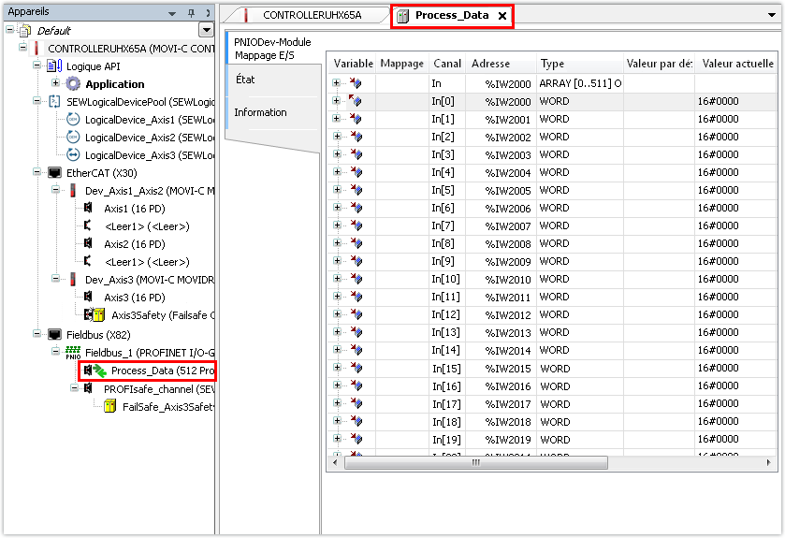The height and width of the screenshot is (538, 785).
Task: Switch to the CONTROLLERUHX65A tab
Action: pyautogui.click(x=312, y=16)
